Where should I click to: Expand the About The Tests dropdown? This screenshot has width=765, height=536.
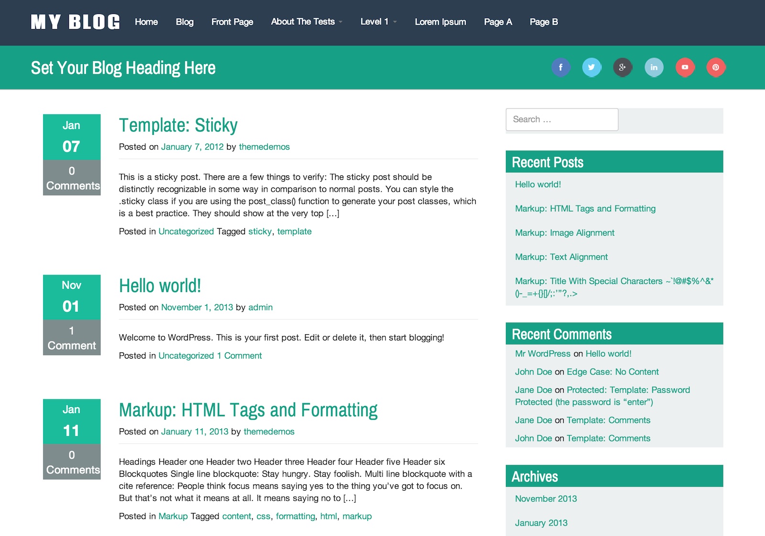306,22
